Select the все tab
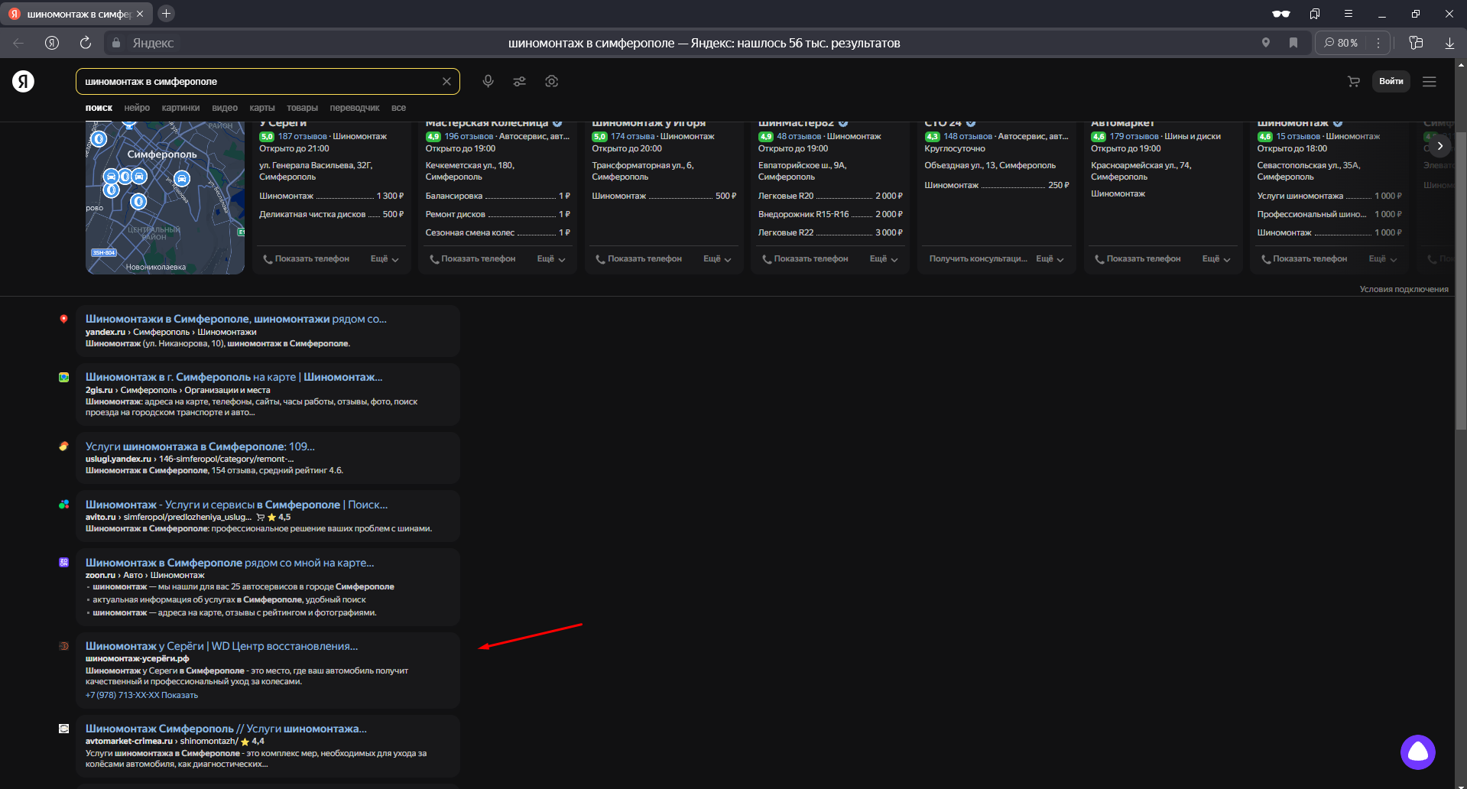Image resolution: width=1467 pixels, height=789 pixels. click(398, 108)
